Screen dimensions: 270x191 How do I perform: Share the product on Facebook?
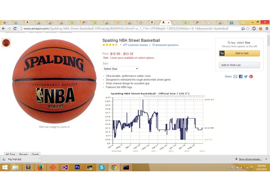pos(241,77)
